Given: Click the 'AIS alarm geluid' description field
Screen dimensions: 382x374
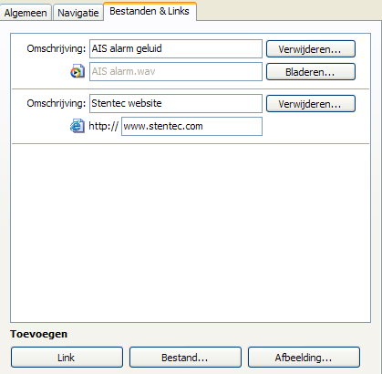Looking at the screenshot, I should click(176, 48).
